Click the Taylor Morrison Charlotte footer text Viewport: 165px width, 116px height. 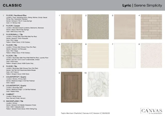pyautogui.click(x=71, y=113)
